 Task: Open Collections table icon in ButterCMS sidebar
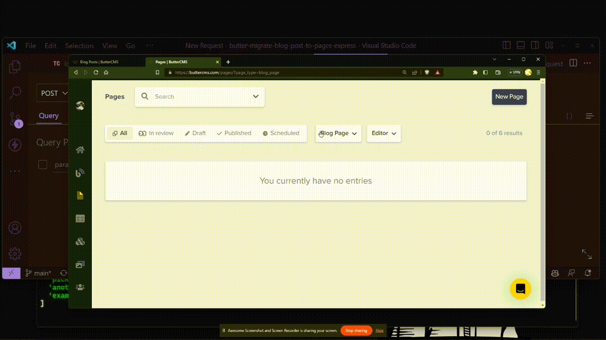80,219
